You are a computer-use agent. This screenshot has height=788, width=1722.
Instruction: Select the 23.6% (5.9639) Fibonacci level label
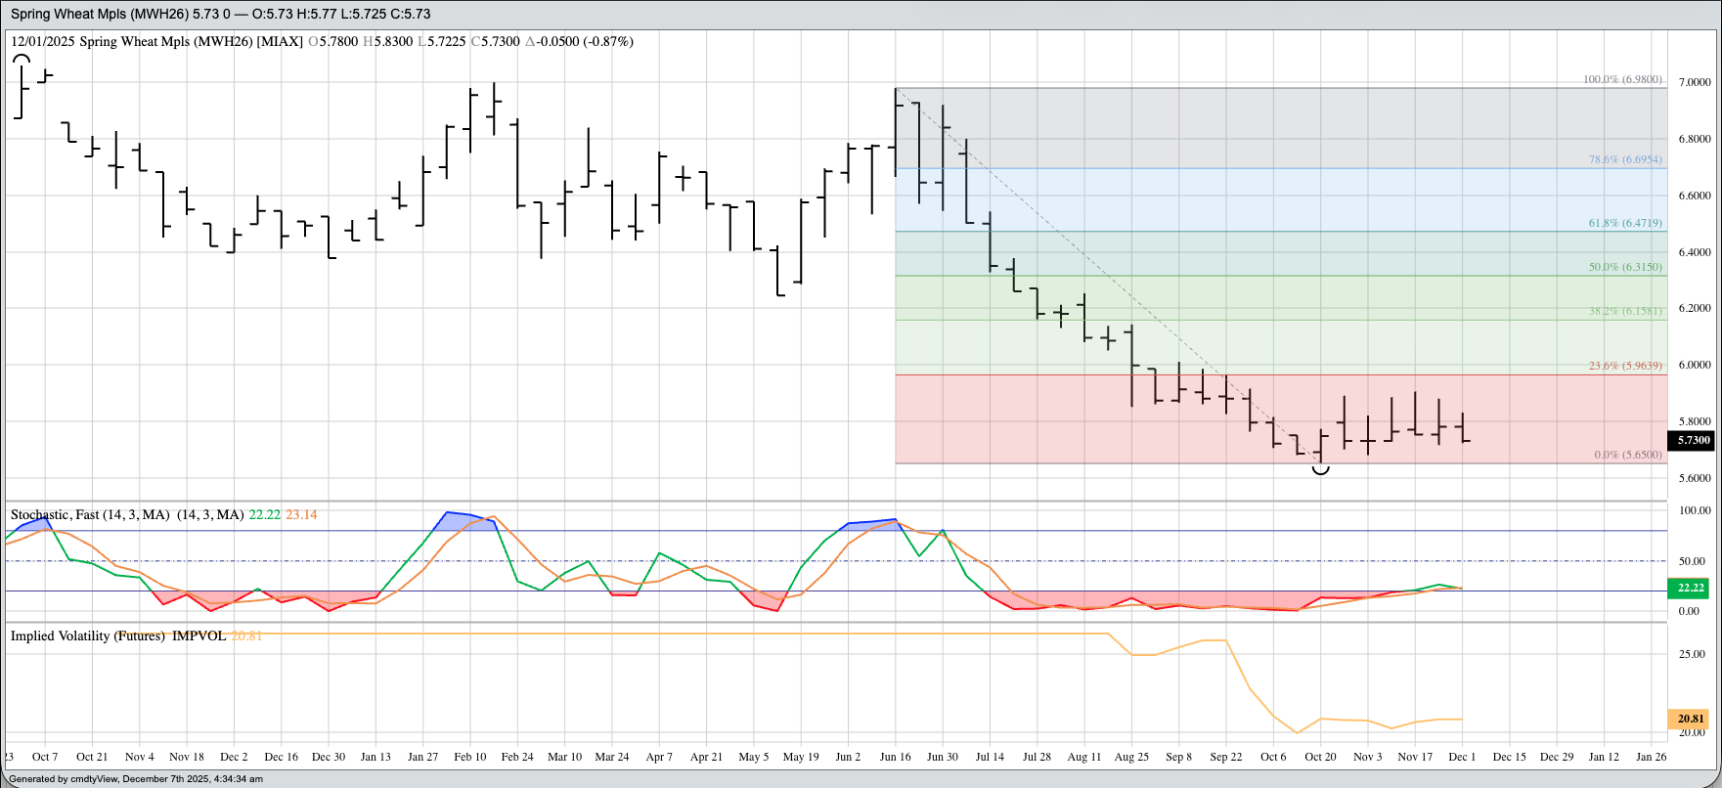pyautogui.click(x=1624, y=366)
